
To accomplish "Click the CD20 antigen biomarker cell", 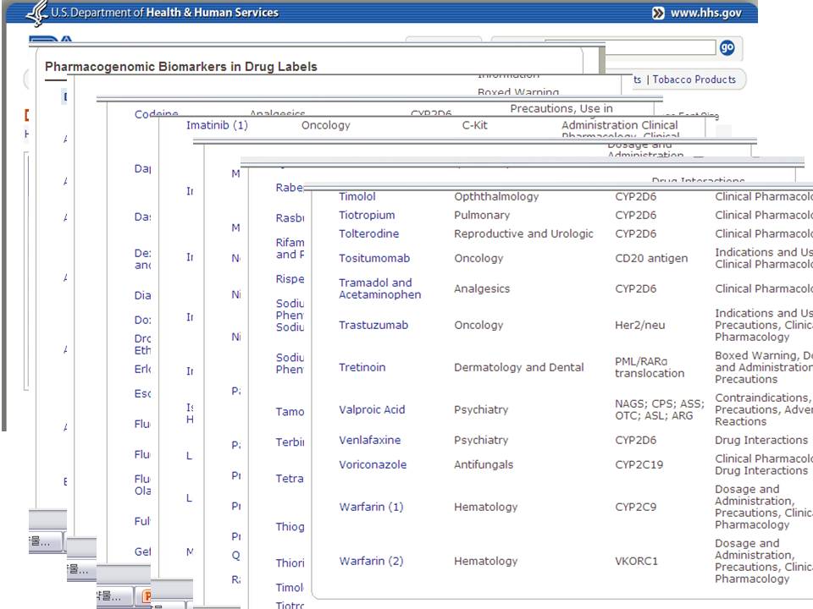I will tap(651, 258).
